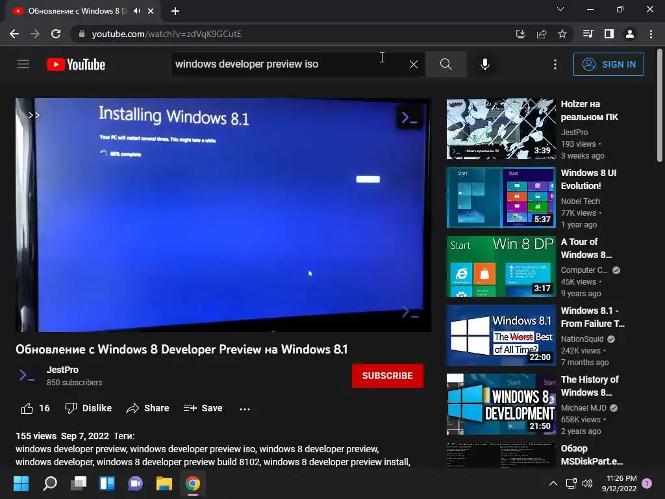Open the Windows 8 Development thumbnail

coord(501,404)
